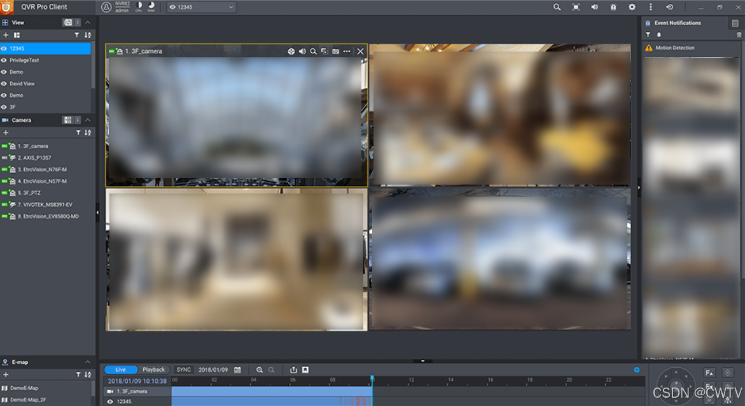Image resolution: width=745 pixels, height=406 pixels.
Task: Click the 1. 3F_camera timeline recording bar
Action: [x=272, y=391]
